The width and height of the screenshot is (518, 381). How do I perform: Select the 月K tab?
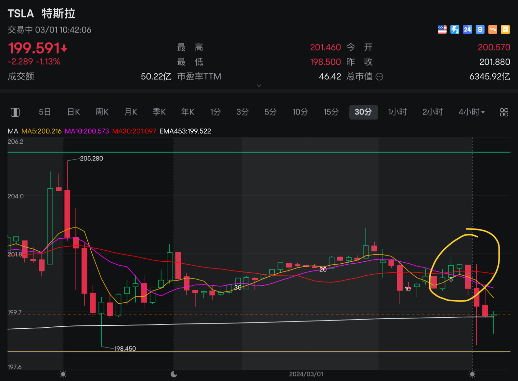[x=131, y=112]
